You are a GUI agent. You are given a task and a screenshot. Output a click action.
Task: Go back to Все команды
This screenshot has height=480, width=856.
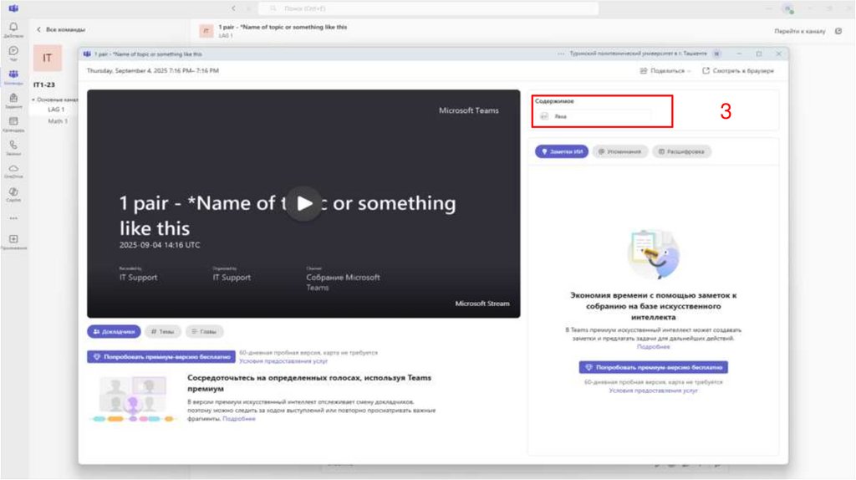60,29
